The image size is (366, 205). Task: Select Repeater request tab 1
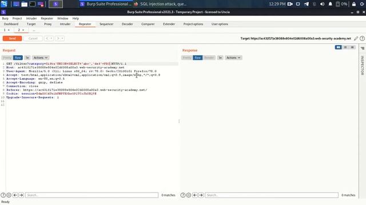5,30
